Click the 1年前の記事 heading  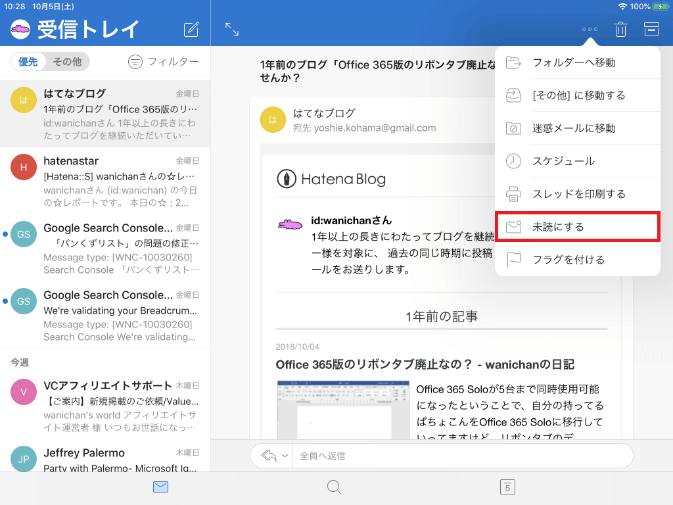click(x=441, y=316)
